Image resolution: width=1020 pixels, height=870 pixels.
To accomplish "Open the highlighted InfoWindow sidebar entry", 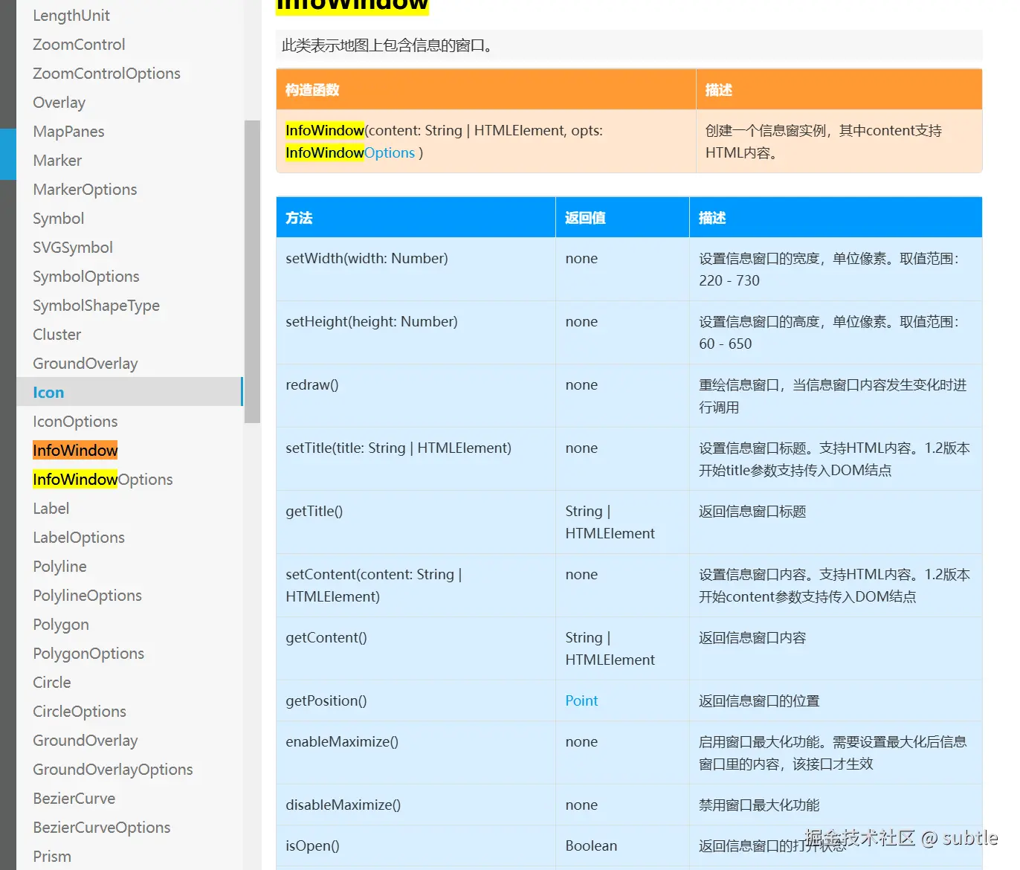I will coord(75,451).
